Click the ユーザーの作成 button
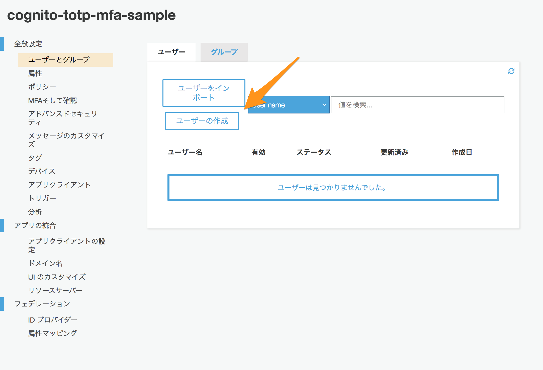 (202, 121)
